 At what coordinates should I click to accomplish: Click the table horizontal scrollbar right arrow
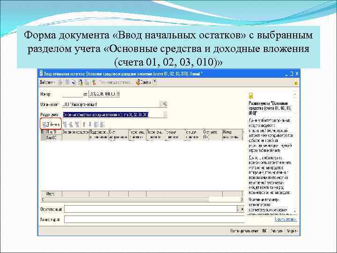242,200
